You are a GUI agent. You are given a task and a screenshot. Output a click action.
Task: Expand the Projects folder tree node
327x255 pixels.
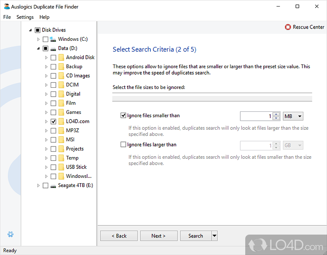pyautogui.click(x=46, y=149)
